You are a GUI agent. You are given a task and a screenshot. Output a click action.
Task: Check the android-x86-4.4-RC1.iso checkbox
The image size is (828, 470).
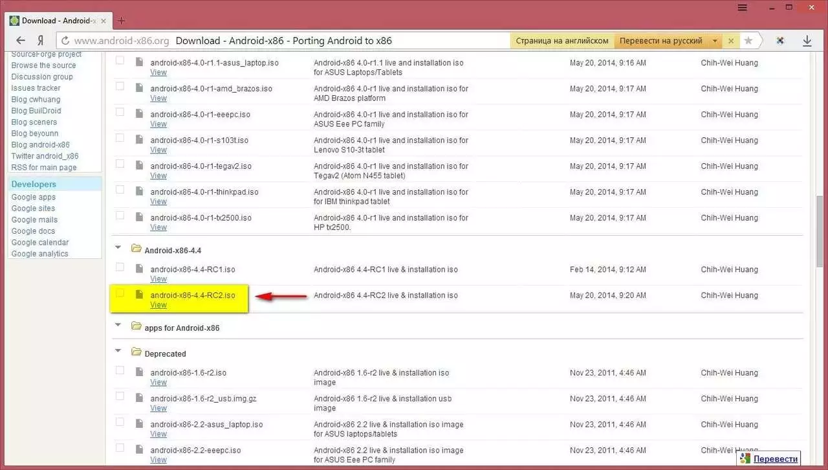pyautogui.click(x=120, y=267)
